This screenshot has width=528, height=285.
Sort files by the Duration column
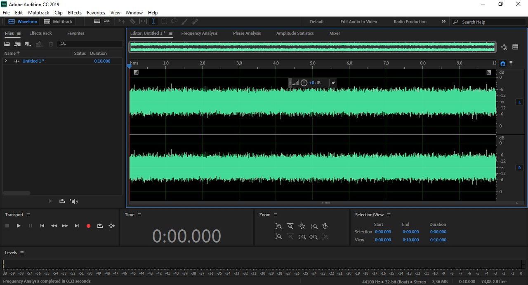[98, 53]
